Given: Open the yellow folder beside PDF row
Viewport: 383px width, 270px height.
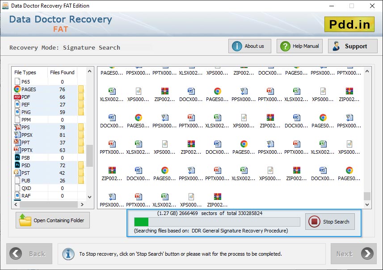Looking at the screenshot, I should pyautogui.click(x=81, y=97).
